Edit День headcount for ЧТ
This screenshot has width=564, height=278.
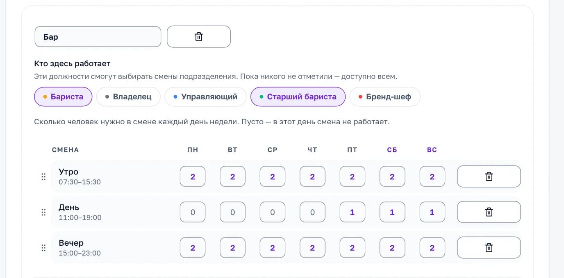(312, 212)
